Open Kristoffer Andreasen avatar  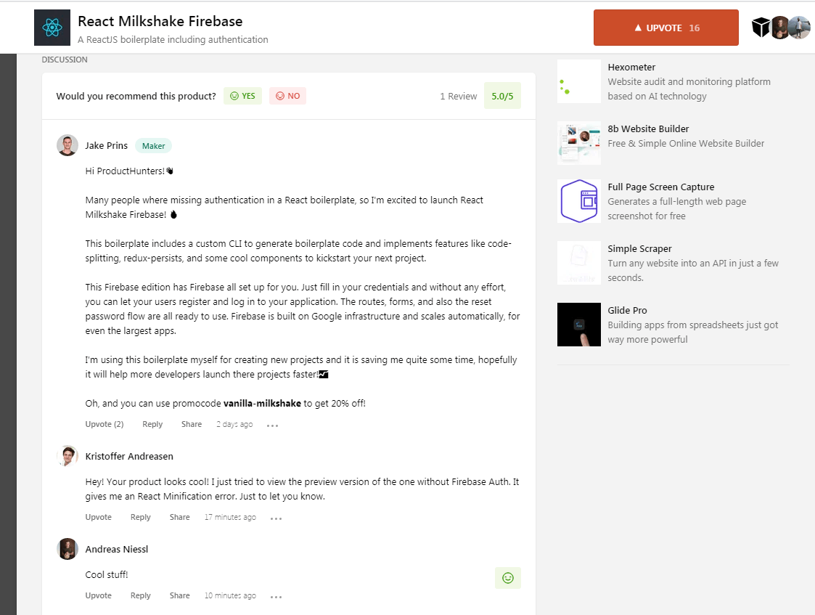coord(67,456)
